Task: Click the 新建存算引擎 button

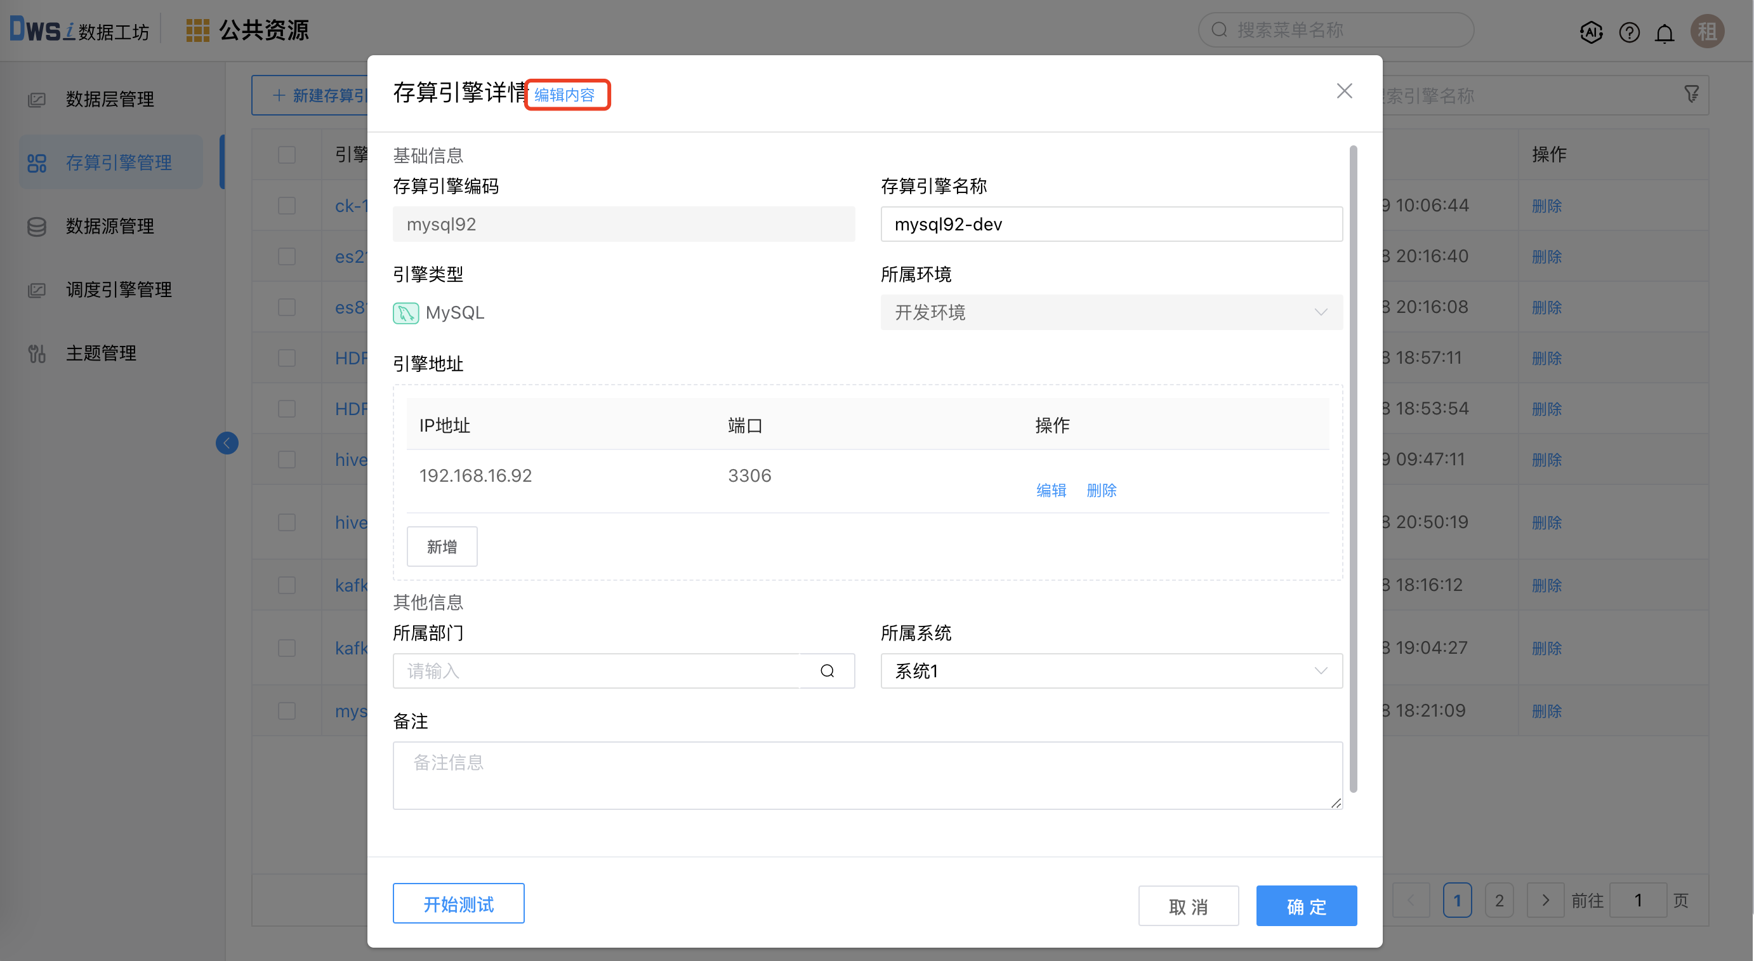Action: coord(310,95)
